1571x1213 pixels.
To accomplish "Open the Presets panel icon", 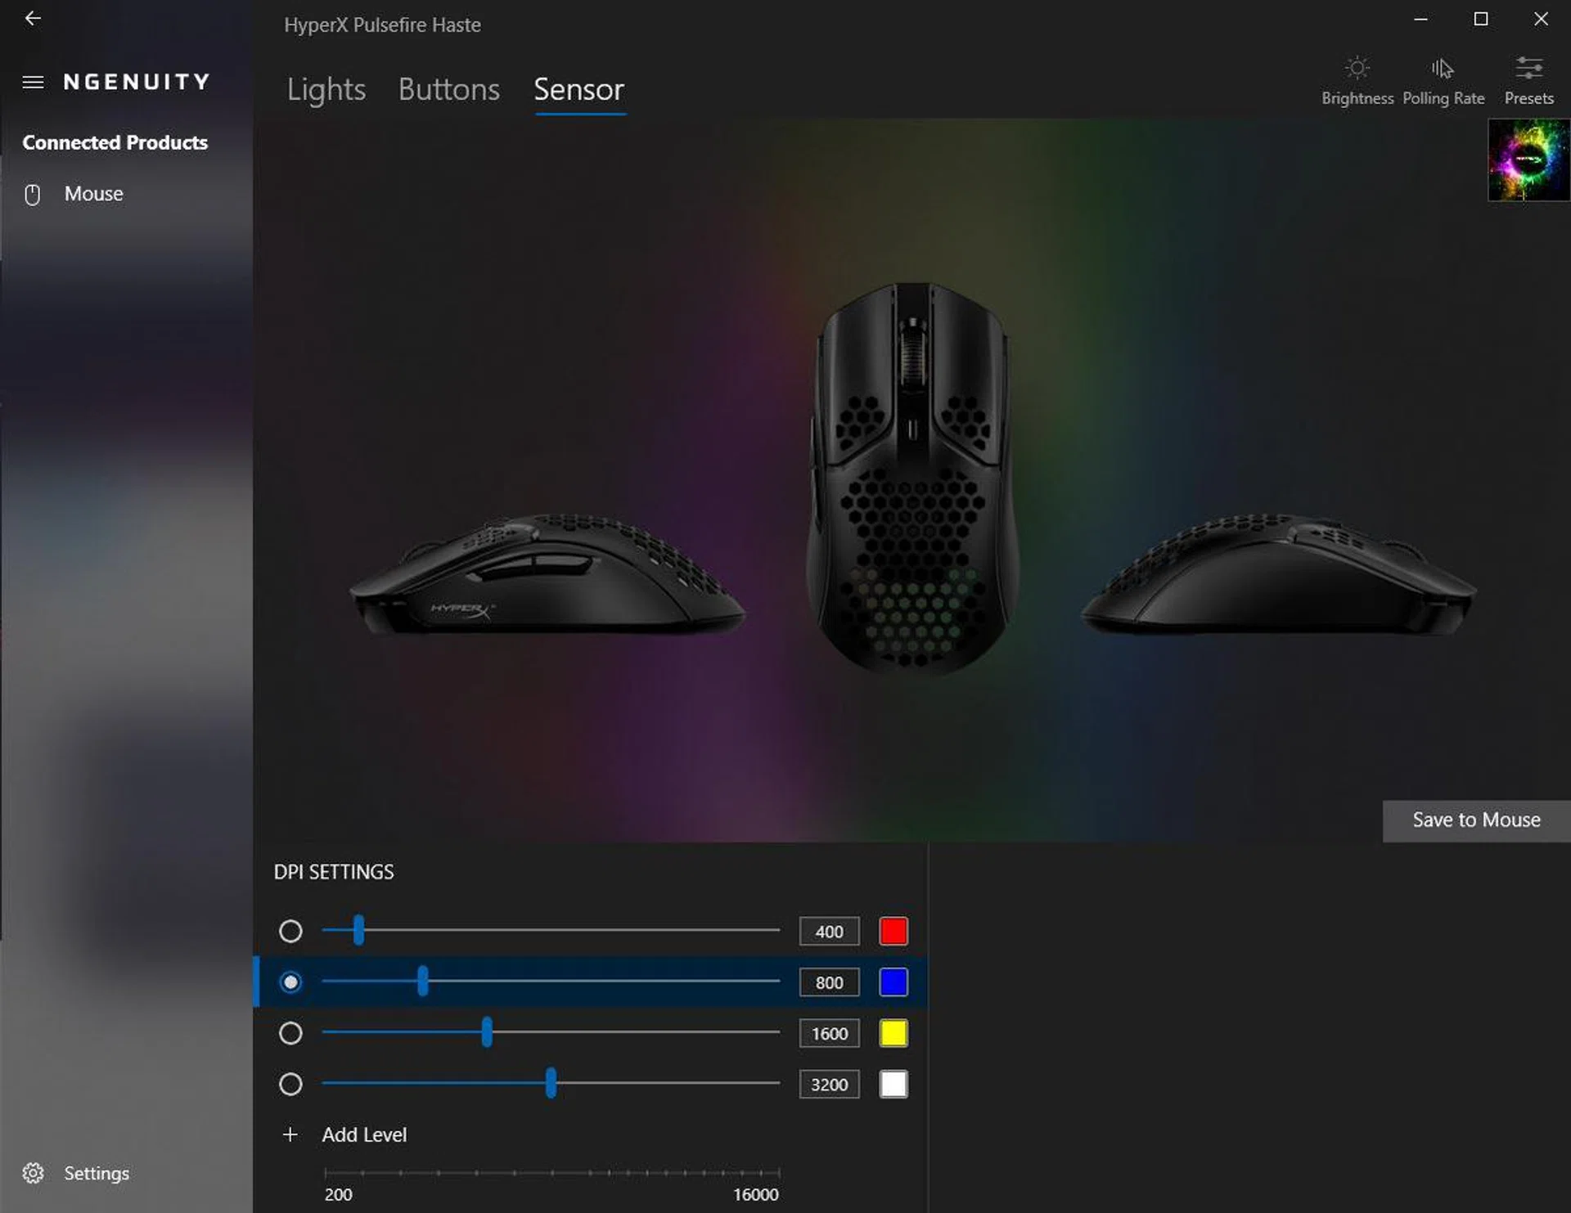I will click(x=1528, y=69).
